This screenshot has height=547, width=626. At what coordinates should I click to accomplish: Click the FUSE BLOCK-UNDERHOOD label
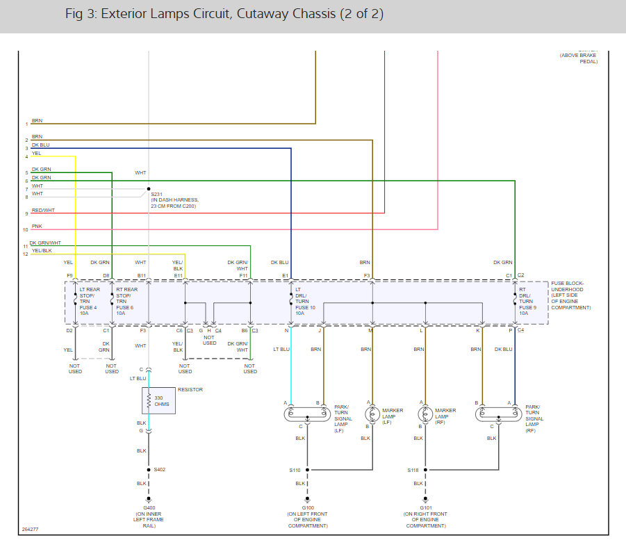pos(571,295)
